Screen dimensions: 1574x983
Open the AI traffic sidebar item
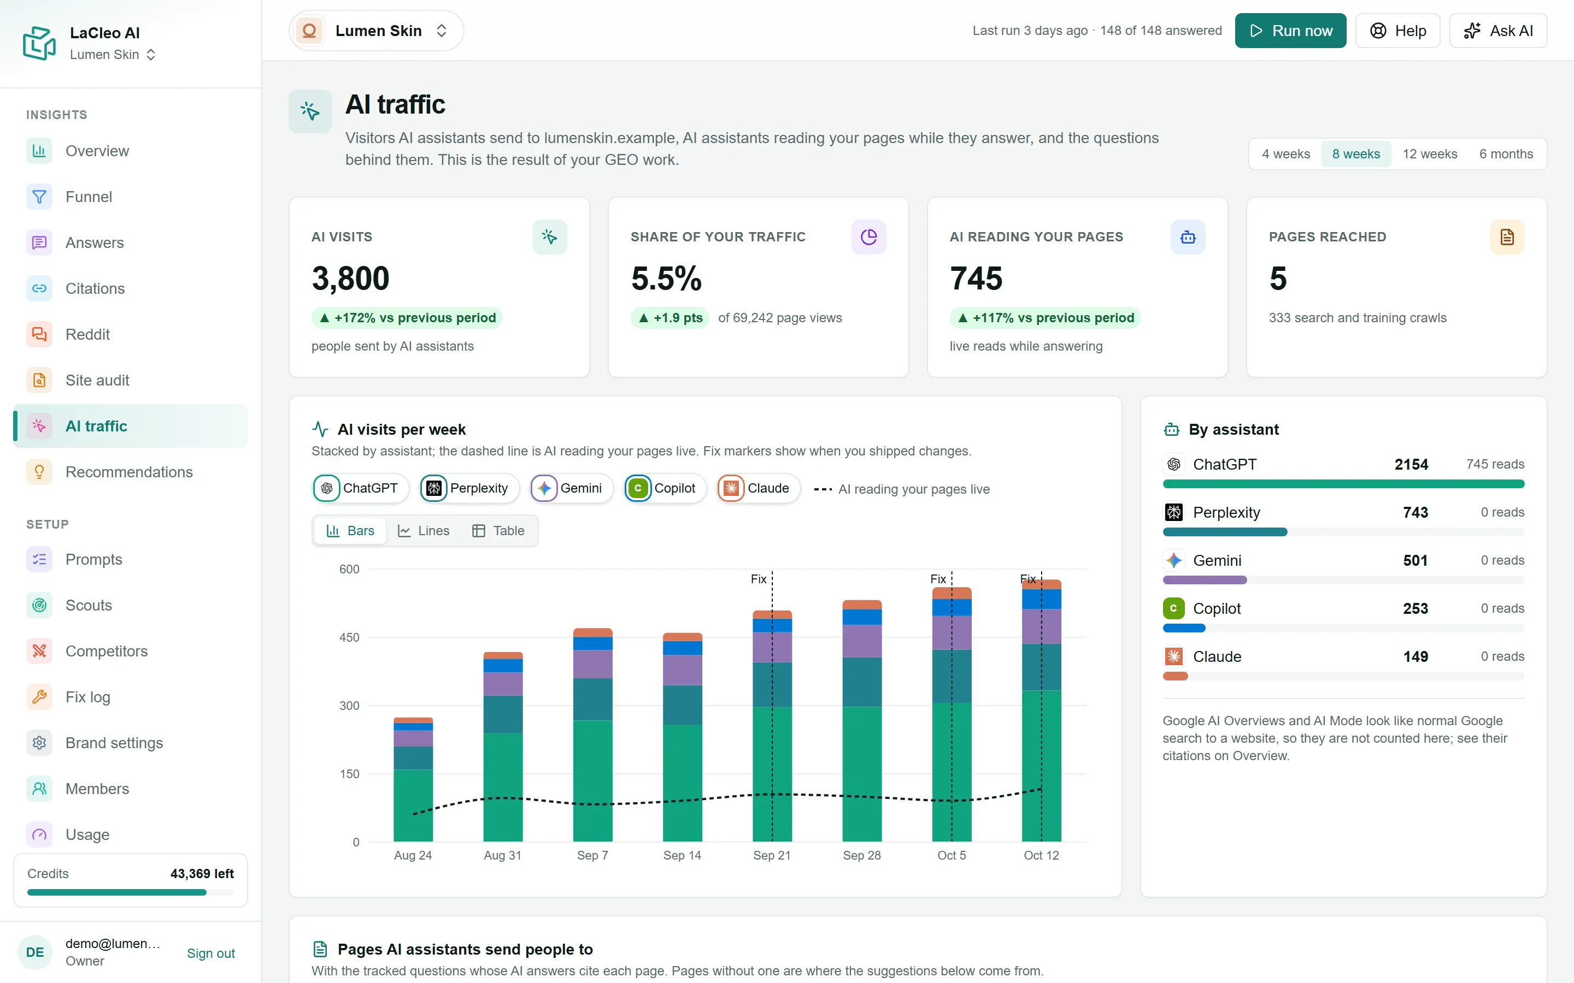click(130, 426)
